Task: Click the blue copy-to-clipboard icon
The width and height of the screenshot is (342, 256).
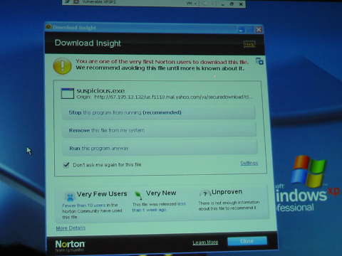Action: pyautogui.click(x=259, y=61)
